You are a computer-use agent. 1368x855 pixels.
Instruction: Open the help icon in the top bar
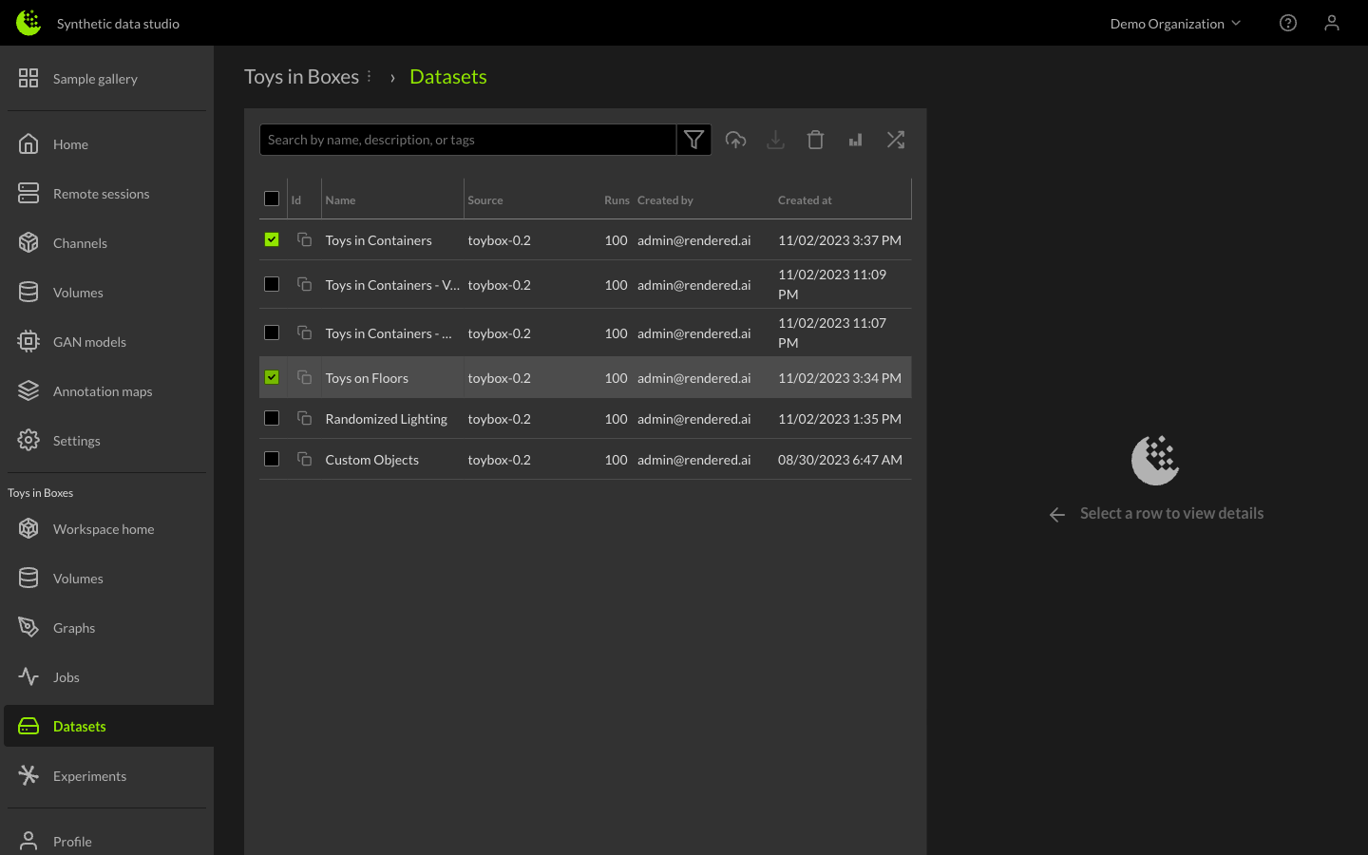click(x=1288, y=23)
